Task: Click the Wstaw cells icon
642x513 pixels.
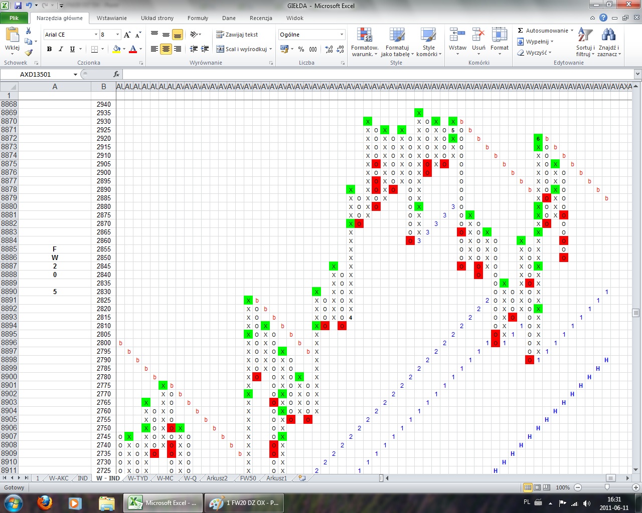Action: [x=457, y=36]
